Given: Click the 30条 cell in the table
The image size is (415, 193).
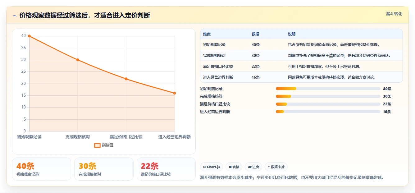Looking at the screenshot, I should [x=256, y=56].
